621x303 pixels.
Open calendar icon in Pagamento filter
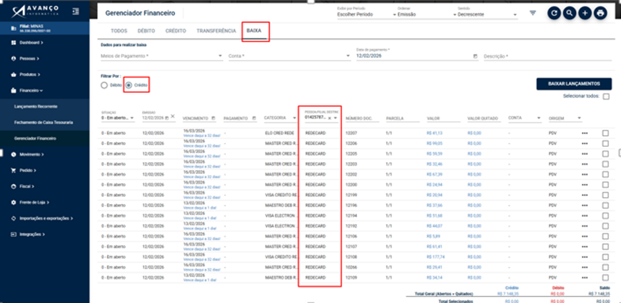pos(254,118)
